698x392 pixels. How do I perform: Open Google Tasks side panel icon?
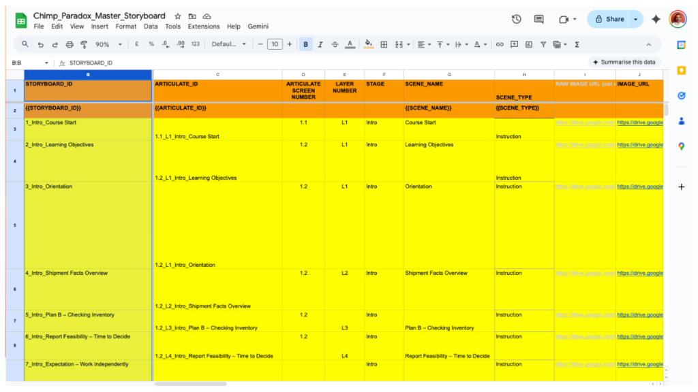pyautogui.click(x=681, y=95)
